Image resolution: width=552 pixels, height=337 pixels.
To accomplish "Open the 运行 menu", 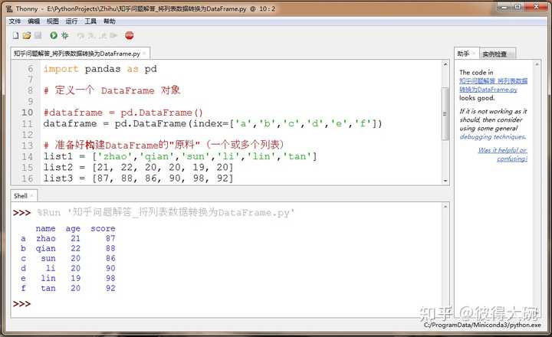I will click(71, 21).
